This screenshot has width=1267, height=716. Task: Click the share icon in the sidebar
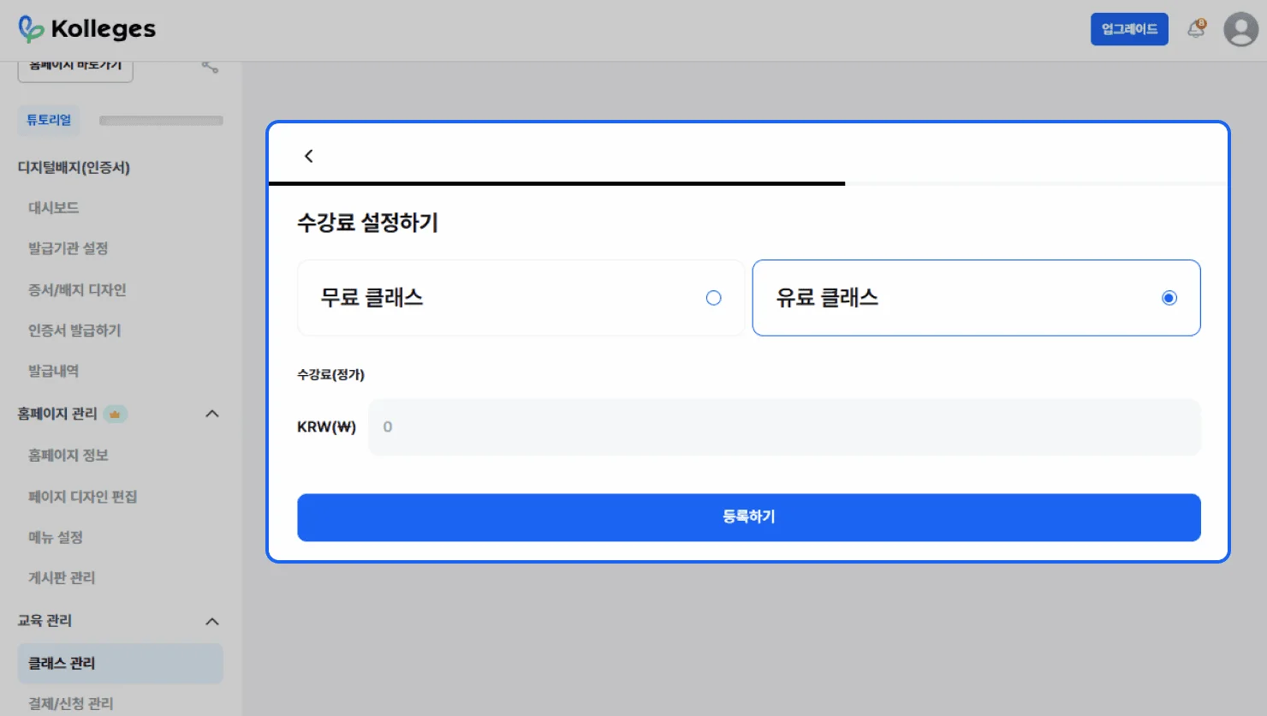point(210,67)
